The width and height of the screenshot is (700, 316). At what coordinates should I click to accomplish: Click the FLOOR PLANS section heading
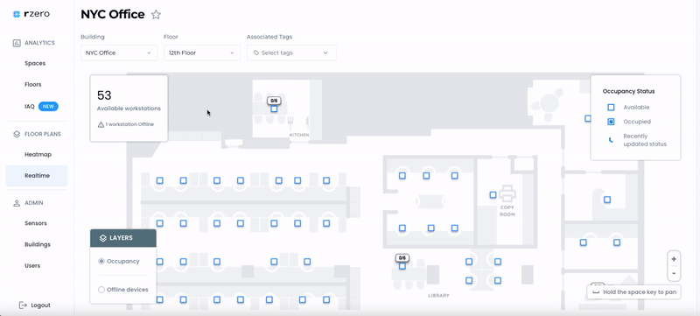click(x=42, y=134)
